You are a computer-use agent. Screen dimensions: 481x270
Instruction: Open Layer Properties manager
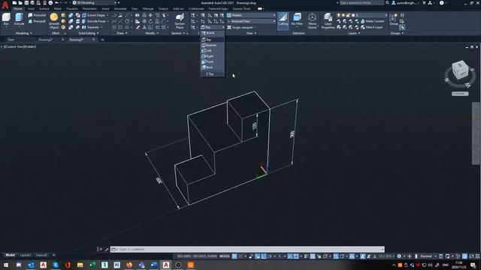point(328,21)
